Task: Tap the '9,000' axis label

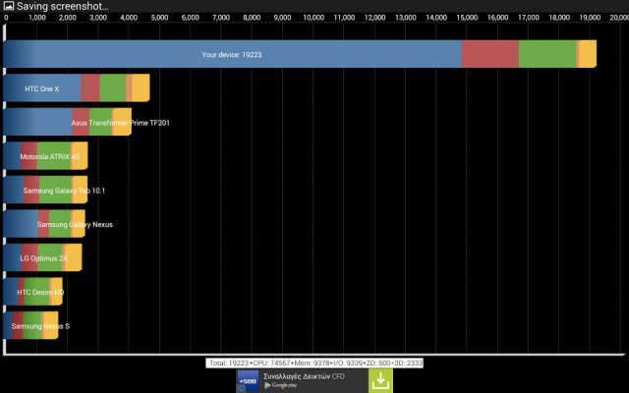Action: [282, 18]
